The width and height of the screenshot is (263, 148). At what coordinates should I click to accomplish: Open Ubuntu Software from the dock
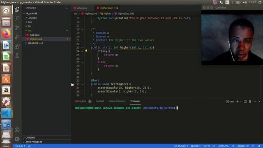coord(6,79)
